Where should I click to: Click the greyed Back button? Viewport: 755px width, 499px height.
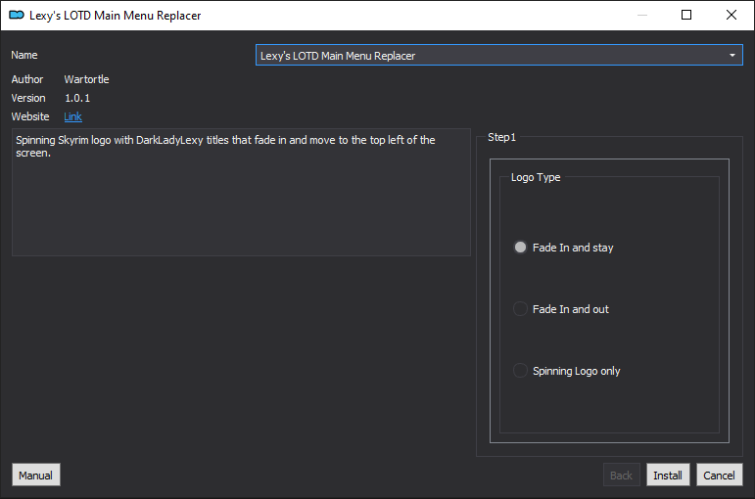(x=621, y=475)
